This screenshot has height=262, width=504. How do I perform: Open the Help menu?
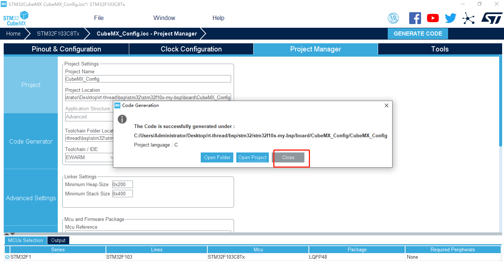pos(218,18)
